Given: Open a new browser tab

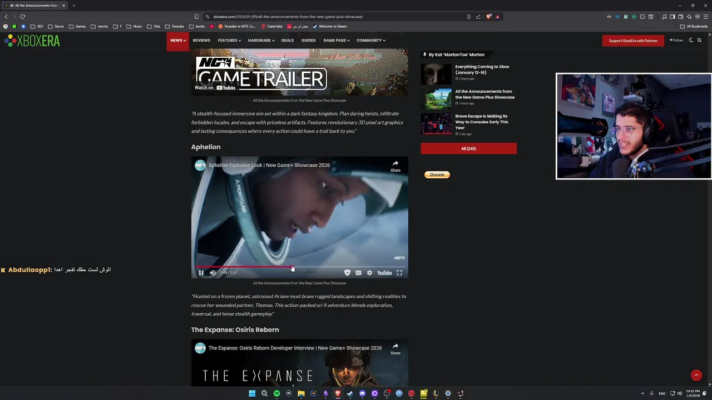Looking at the screenshot, I should 73,6.
